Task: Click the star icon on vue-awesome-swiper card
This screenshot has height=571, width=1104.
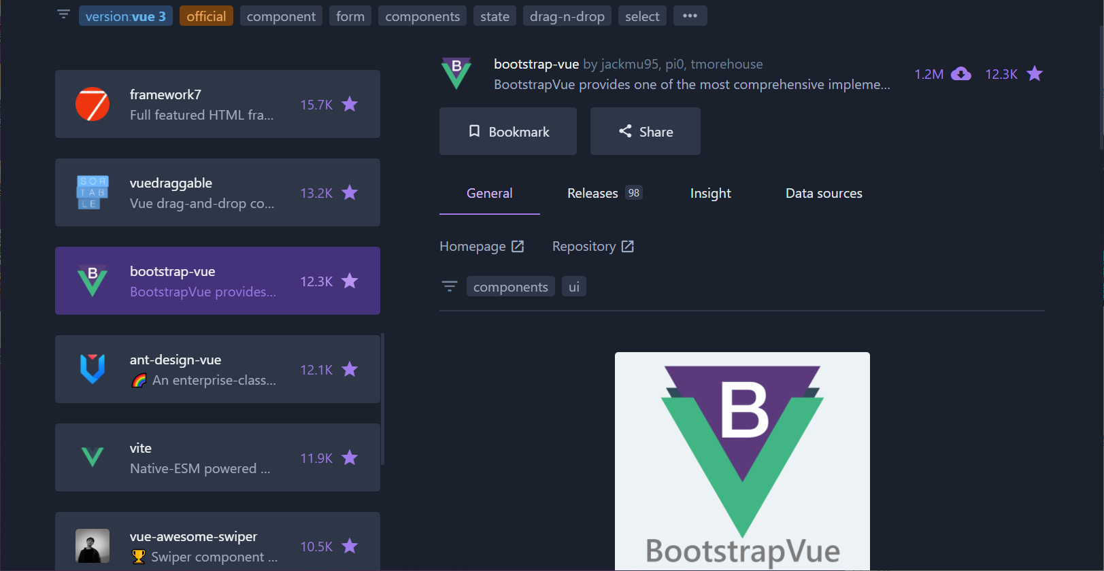Action: tap(350, 546)
